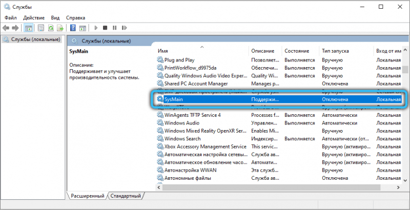Click Автоматически in Windows Audio row
Viewport: 410px width, 210px height.
pyautogui.click(x=339, y=123)
